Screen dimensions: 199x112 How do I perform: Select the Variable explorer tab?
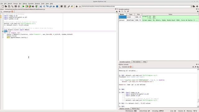[125, 62]
